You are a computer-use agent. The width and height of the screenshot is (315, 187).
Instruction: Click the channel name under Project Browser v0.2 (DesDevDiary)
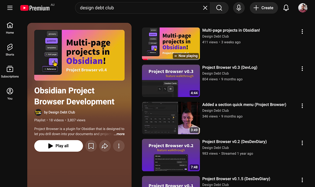tap(216, 148)
